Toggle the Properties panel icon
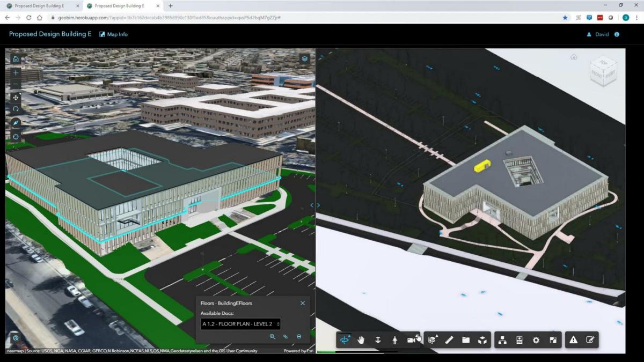The image size is (644, 362). click(519, 340)
